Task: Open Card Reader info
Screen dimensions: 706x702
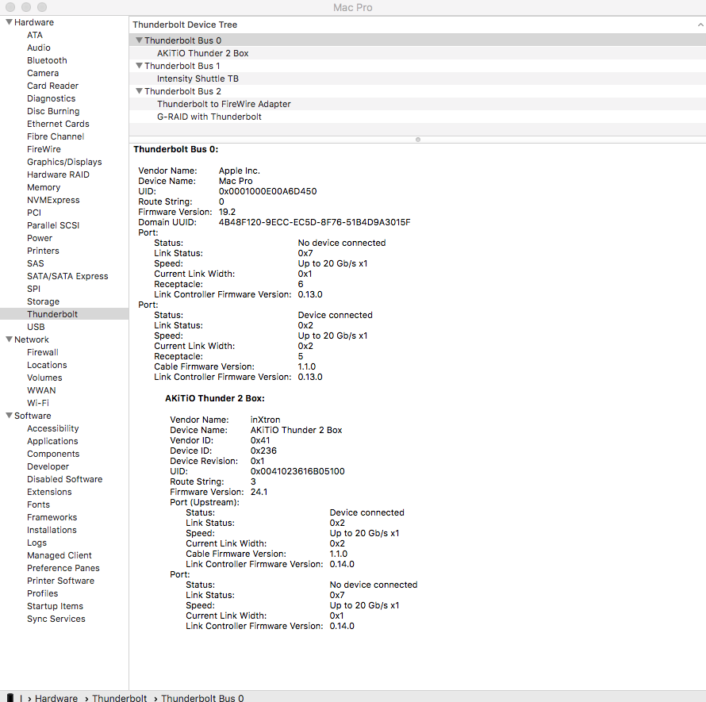Action: click(52, 86)
